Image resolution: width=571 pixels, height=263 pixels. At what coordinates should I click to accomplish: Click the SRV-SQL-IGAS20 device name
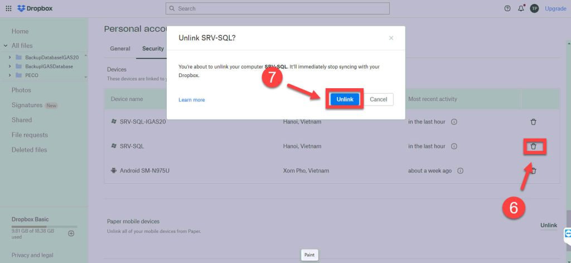(143, 122)
